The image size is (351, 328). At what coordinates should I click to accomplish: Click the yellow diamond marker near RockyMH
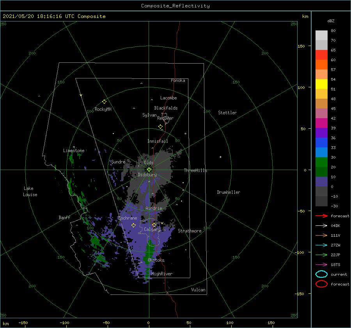[104, 102]
